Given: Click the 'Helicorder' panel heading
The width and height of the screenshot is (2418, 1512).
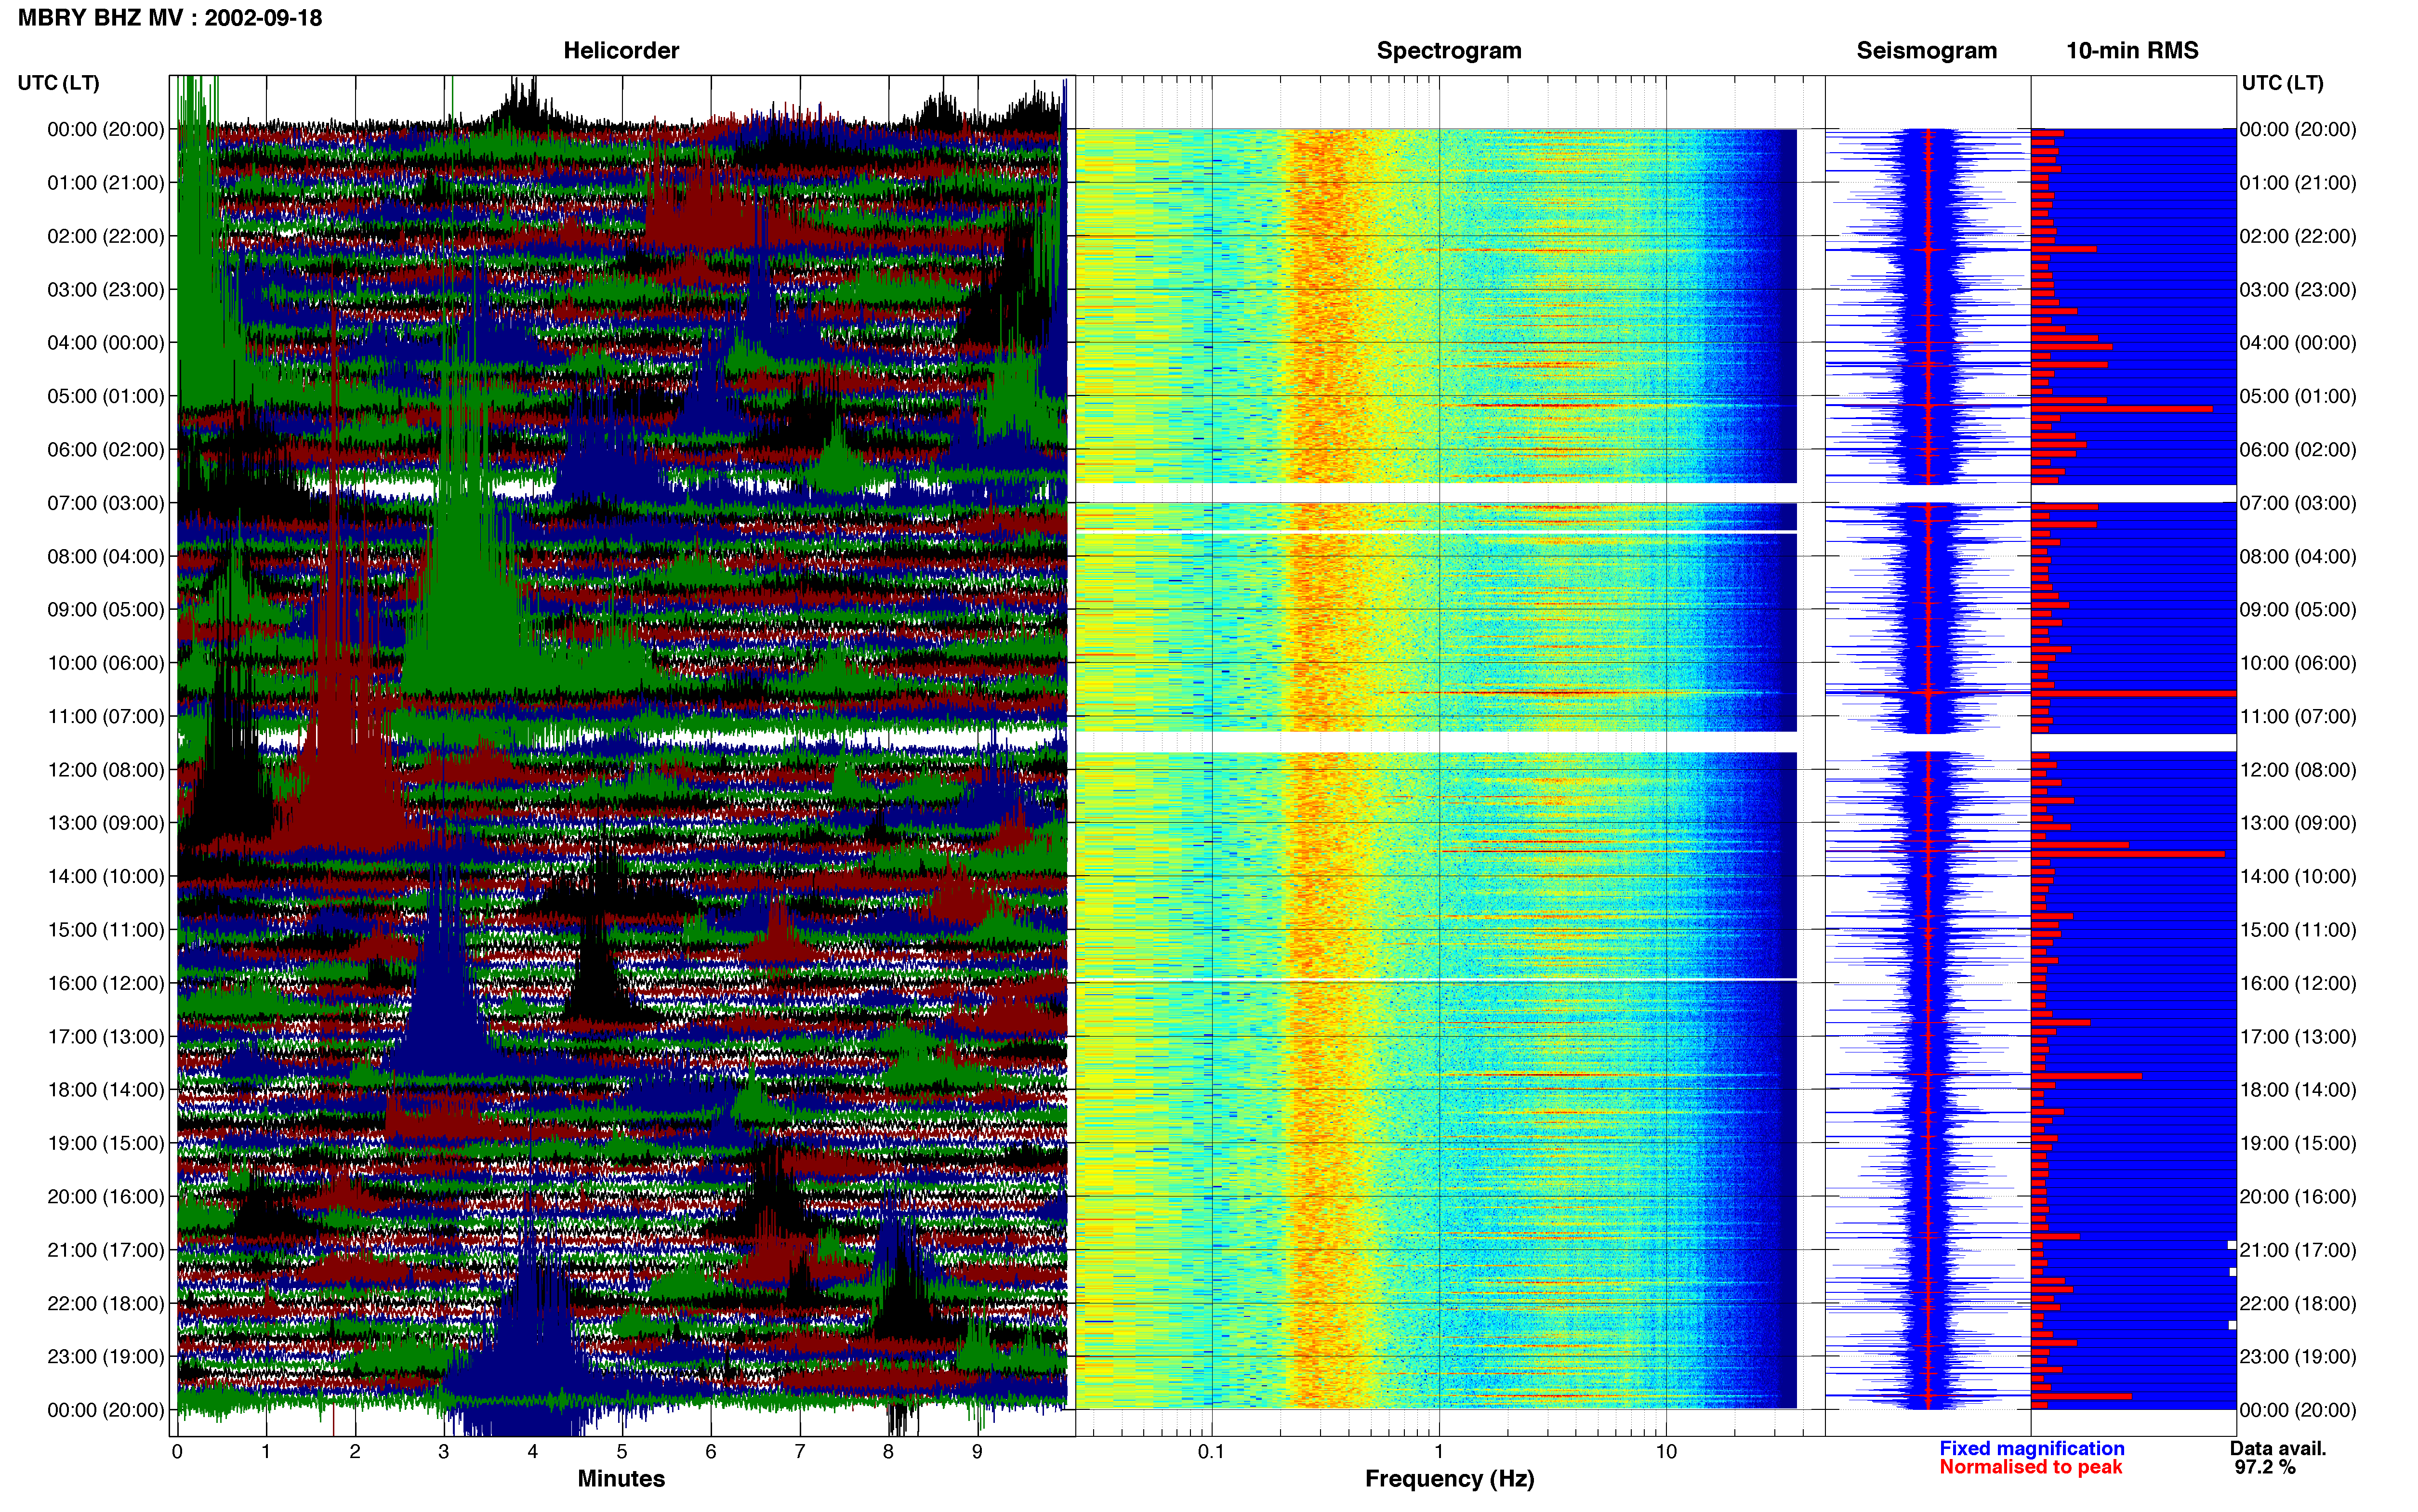Looking at the screenshot, I should pyautogui.click(x=621, y=50).
